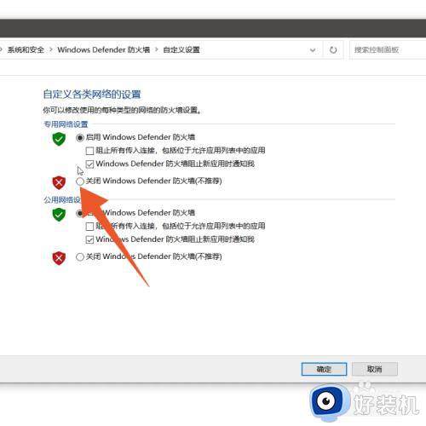Uncheck notify when firewall blocks new app, private network
The image size is (426, 426).
[89, 164]
